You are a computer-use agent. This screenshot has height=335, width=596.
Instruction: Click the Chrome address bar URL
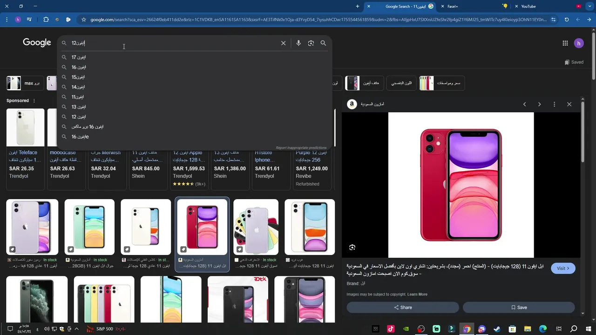(x=318, y=20)
